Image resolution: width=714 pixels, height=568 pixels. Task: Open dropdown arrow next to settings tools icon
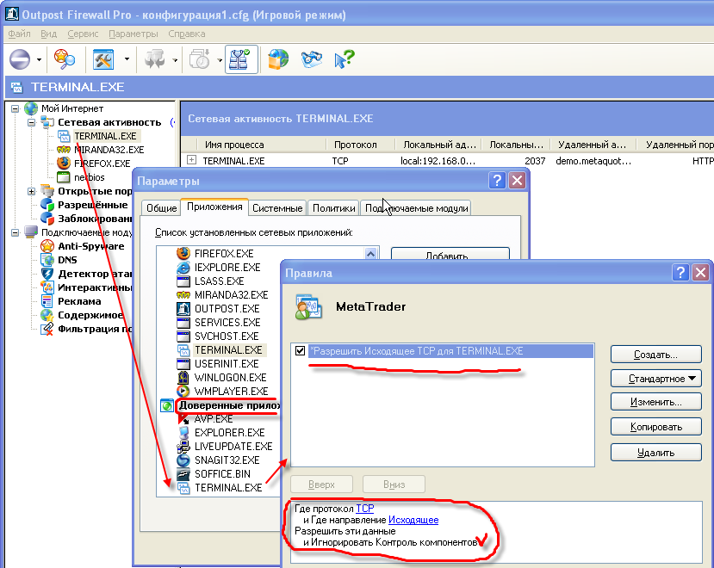(127, 59)
